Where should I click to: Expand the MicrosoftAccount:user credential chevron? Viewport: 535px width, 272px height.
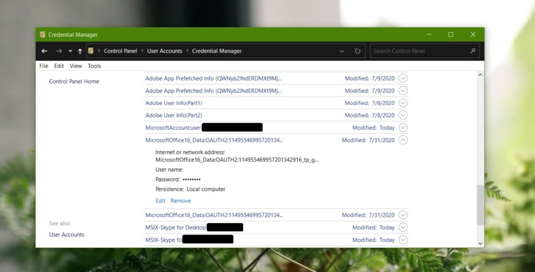pos(403,127)
